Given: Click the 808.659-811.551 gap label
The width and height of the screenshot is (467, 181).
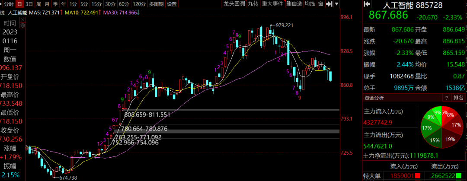Looking at the screenshot, I should [x=147, y=114].
